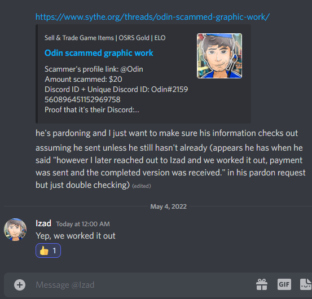
Task: Click the embed thumbnail avatar image
Action: click(219, 56)
